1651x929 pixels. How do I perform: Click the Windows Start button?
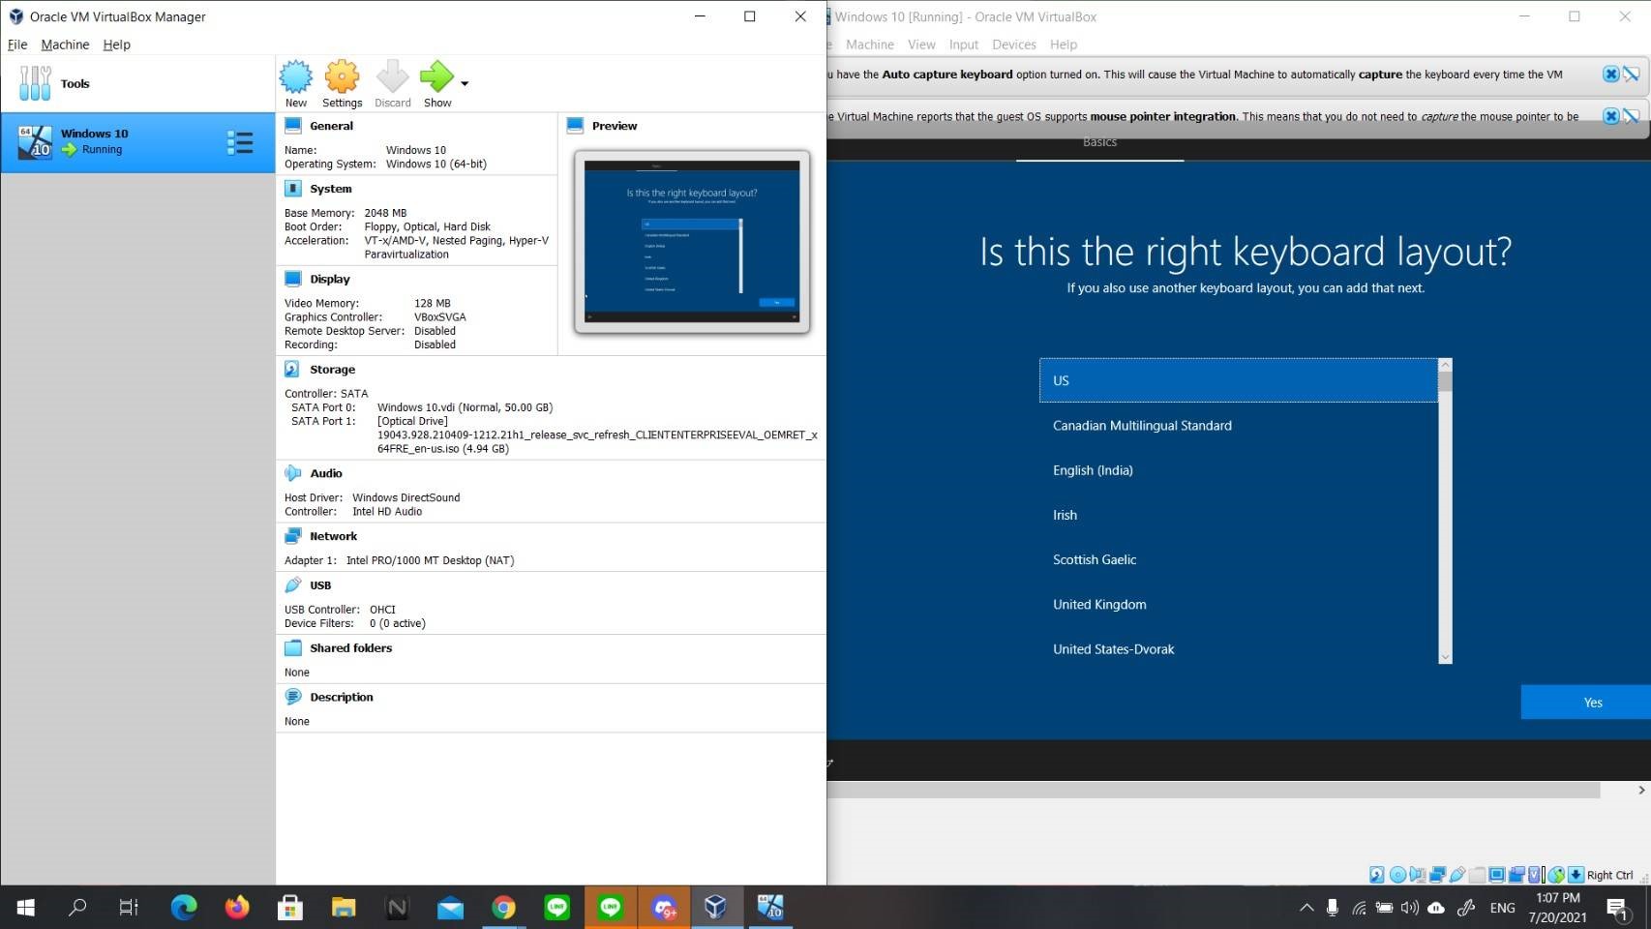pos(26,907)
